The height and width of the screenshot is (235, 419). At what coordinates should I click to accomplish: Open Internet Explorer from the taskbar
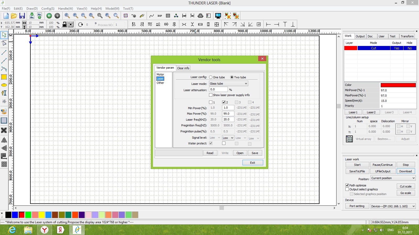point(12,230)
